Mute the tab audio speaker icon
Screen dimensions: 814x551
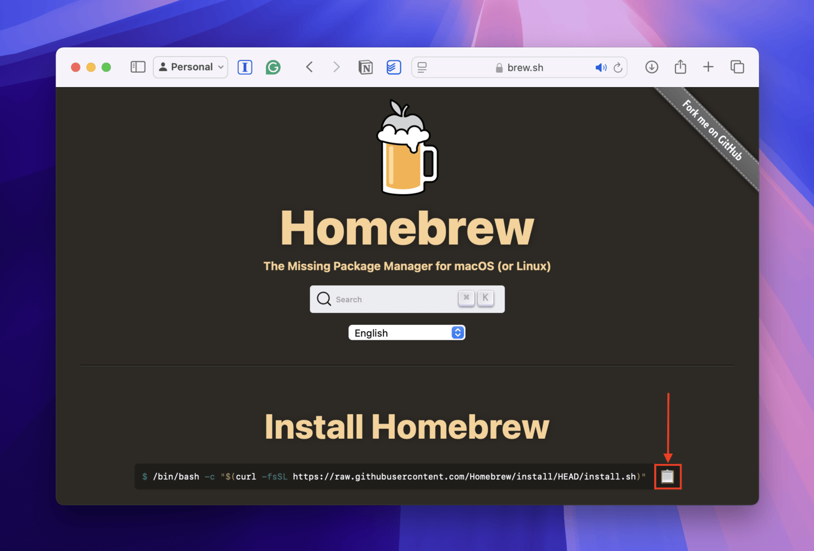(x=600, y=67)
